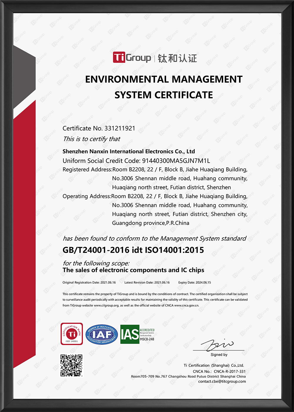Click the Chinese text 钛和认证 in header

point(177,58)
